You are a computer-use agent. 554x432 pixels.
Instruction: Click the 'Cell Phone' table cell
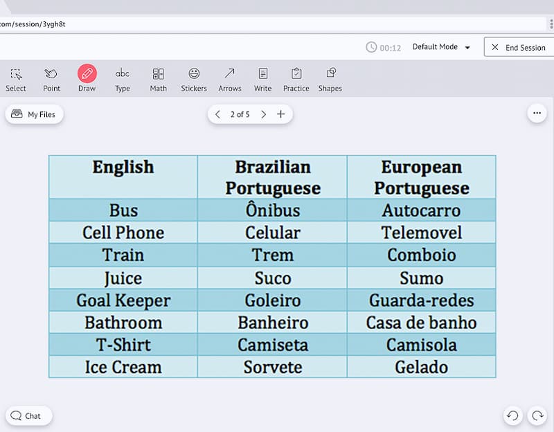click(x=123, y=233)
